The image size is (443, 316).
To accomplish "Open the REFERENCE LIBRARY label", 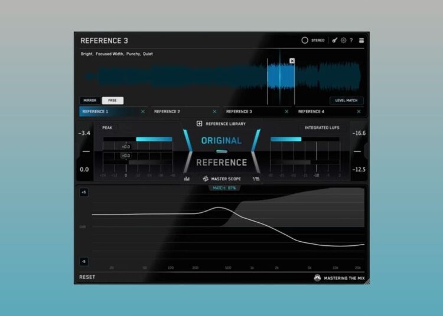I will pyautogui.click(x=226, y=124).
